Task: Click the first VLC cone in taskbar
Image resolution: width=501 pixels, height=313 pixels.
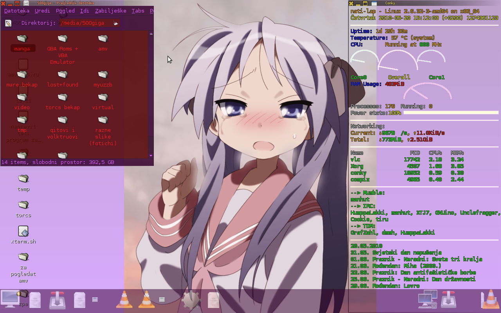Action: (124, 300)
